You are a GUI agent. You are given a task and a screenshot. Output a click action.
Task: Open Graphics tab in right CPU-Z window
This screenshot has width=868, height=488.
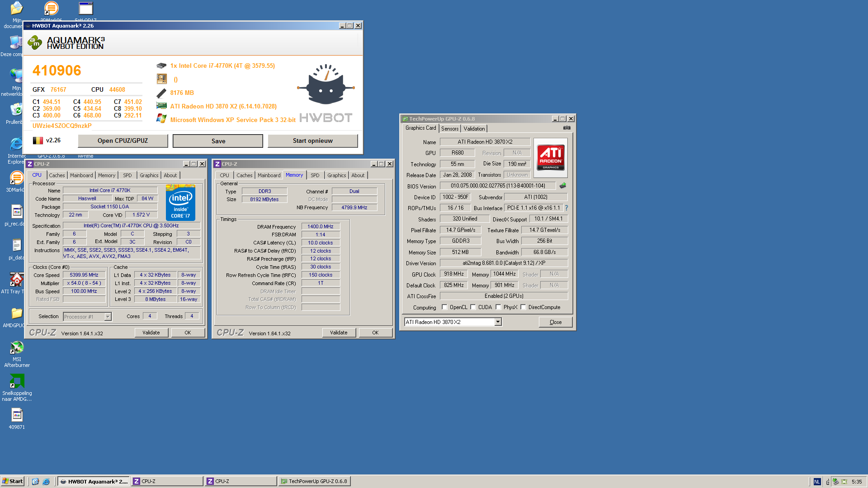337,175
